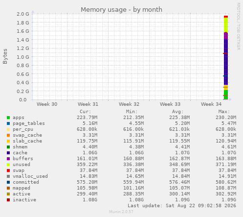The height and width of the screenshot is (217, 243).
Task: Click the red swap legend swatch
Action: [x=8, y=170]
